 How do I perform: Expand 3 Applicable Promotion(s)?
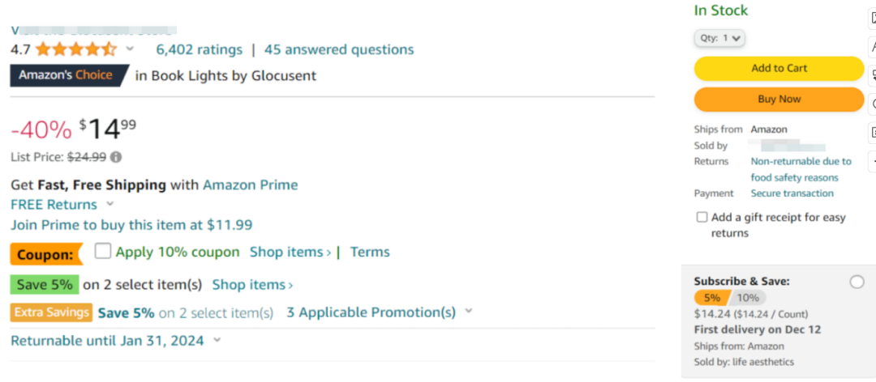tap(468, 312)
